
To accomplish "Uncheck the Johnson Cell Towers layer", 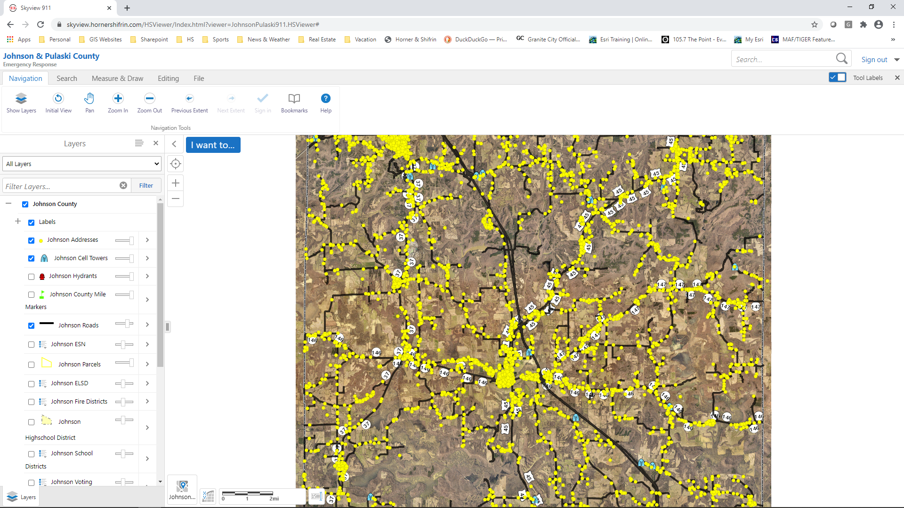I will point(32,258).
